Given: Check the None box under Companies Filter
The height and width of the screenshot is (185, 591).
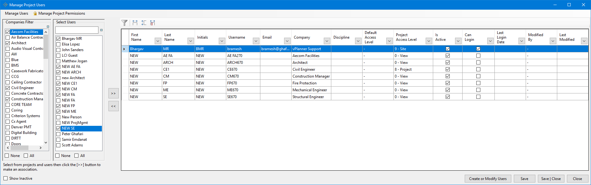Looking at the screenshot, I should point(7,156).
